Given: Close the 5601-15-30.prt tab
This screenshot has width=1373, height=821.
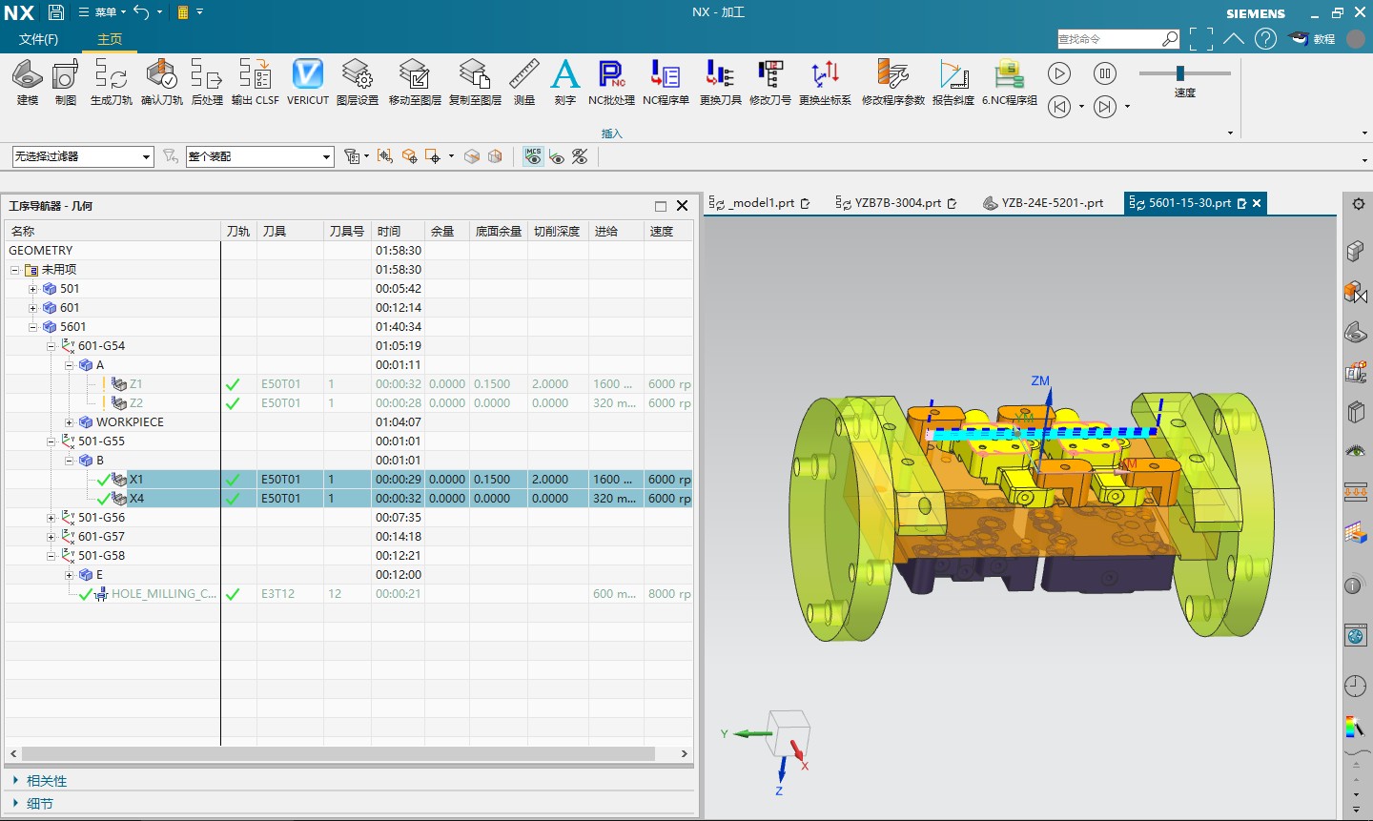Looking at the screenshot, I should click(1257, 203).
